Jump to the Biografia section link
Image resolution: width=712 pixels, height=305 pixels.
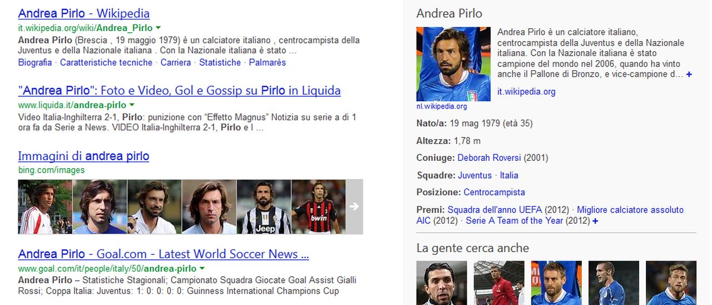click(35, 62)
